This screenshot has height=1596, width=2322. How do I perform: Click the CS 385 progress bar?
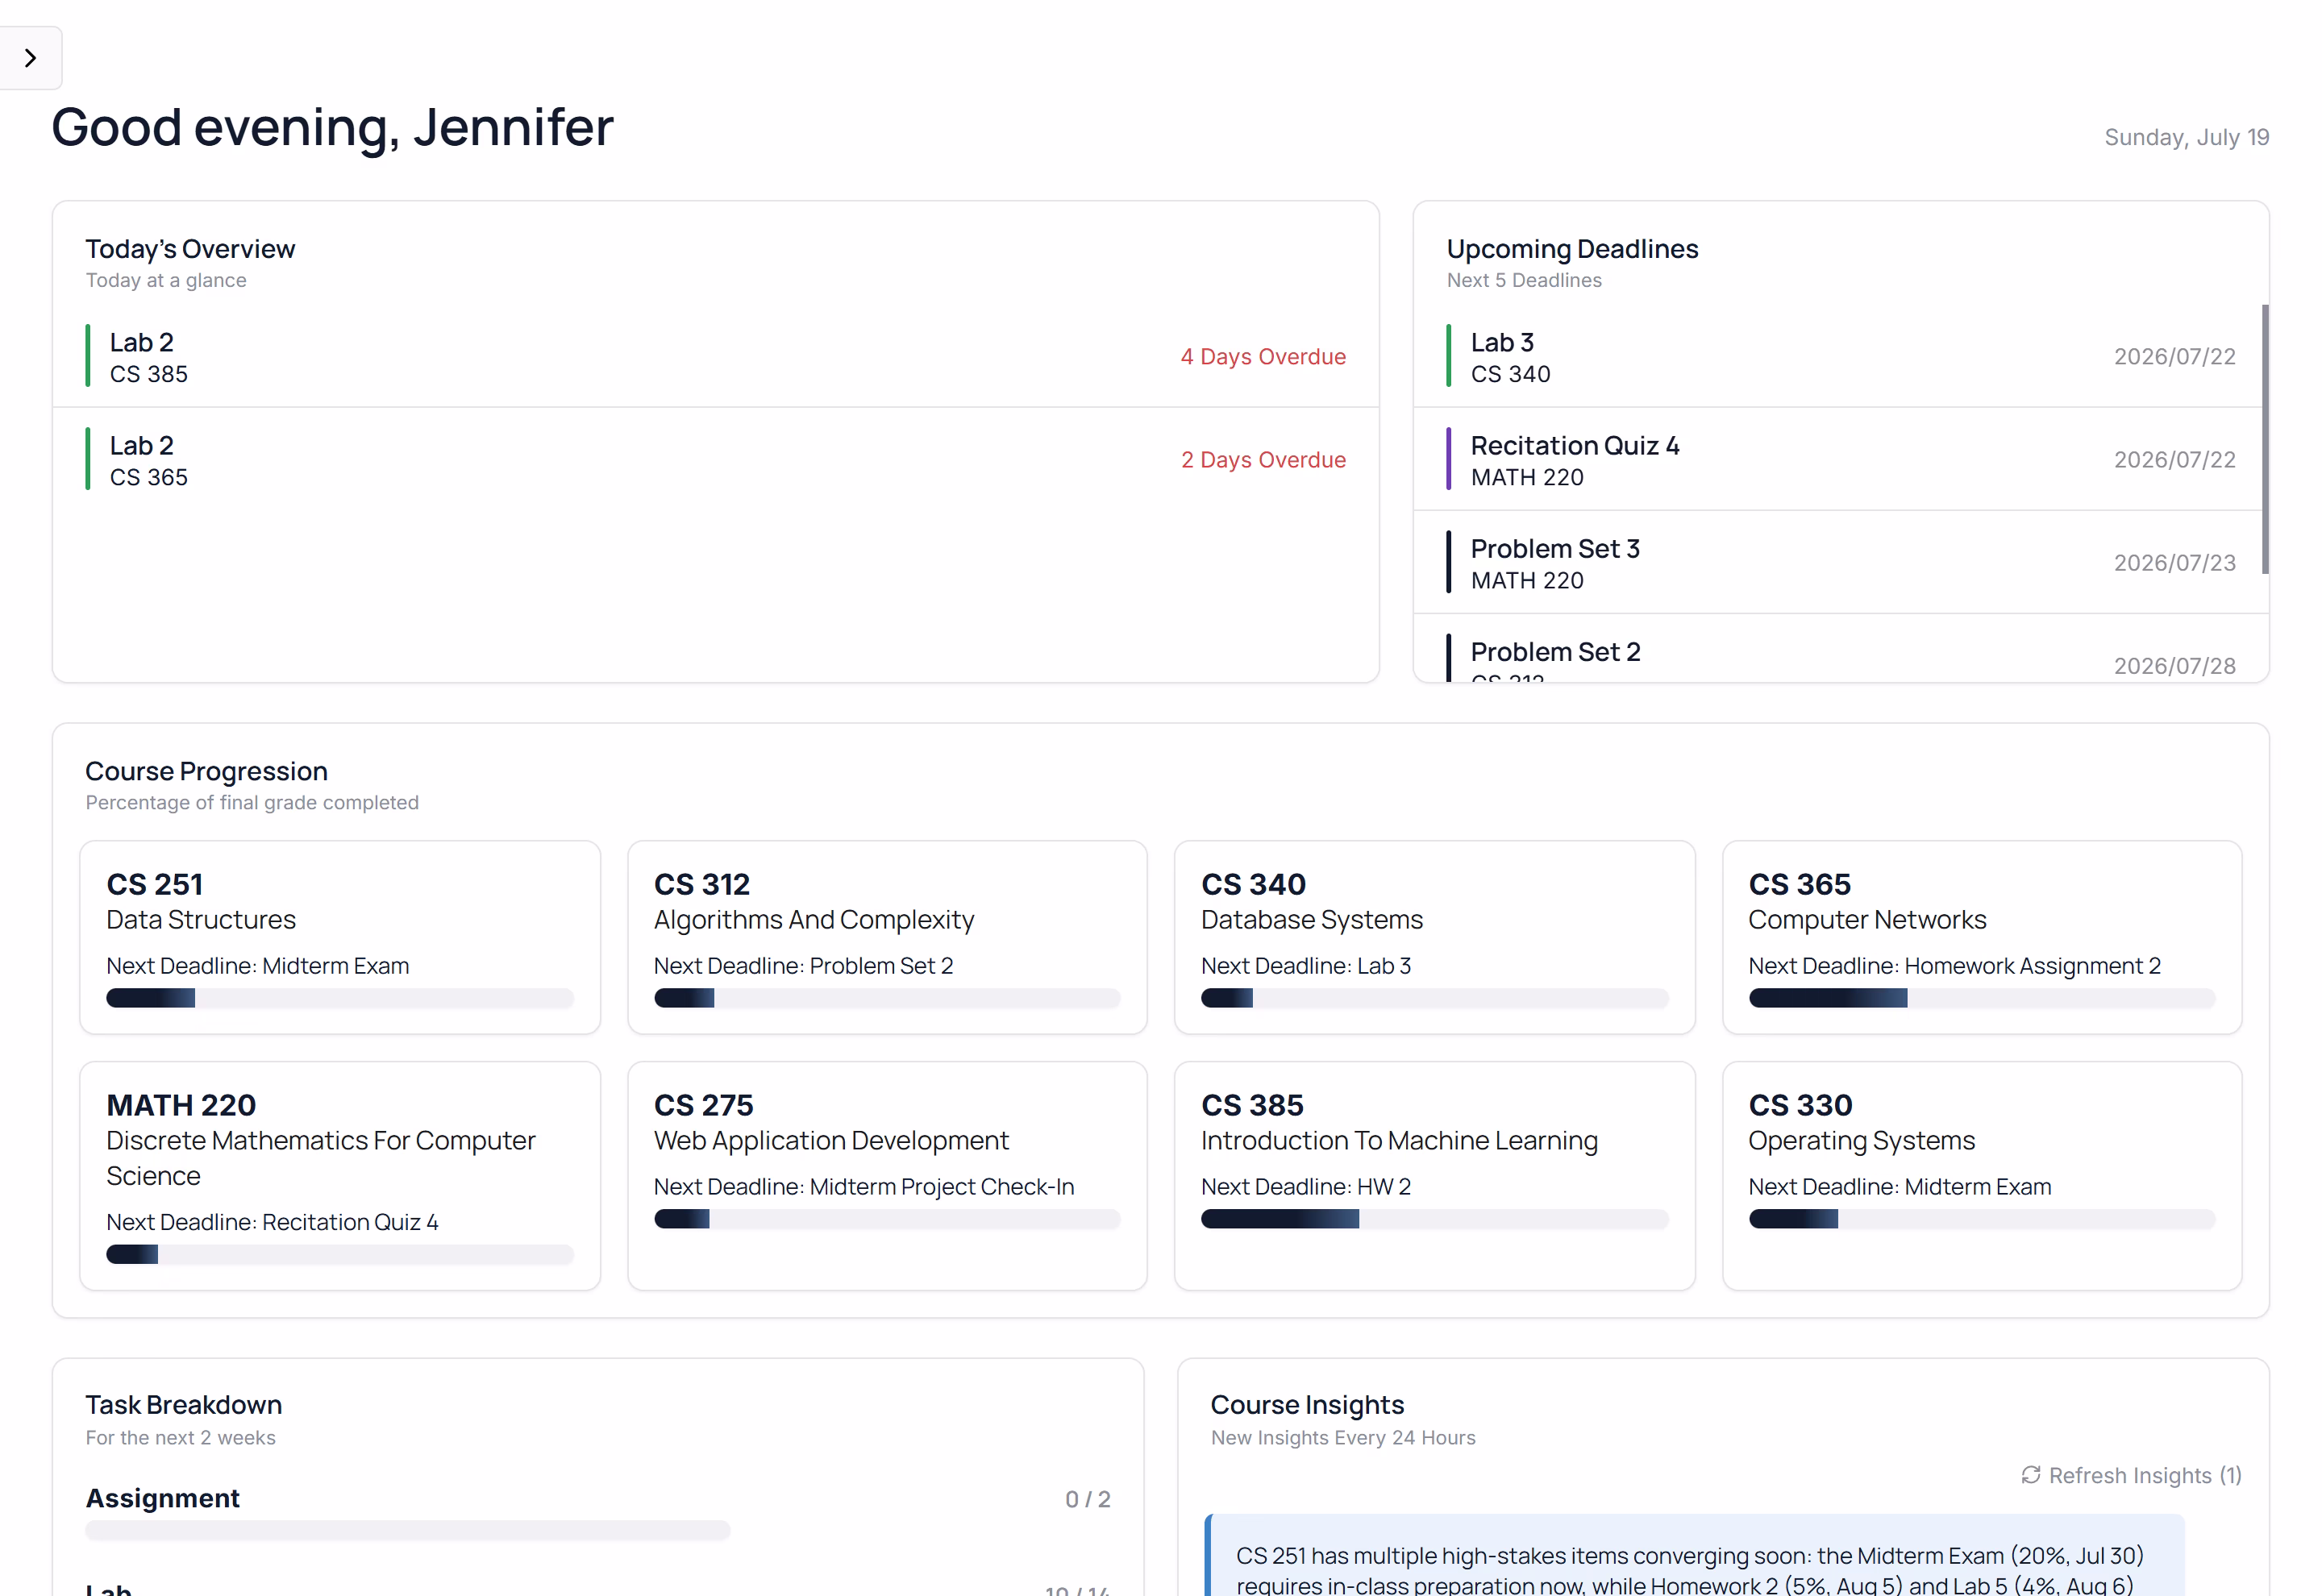pyautogui.click(x=1434, y=1219)
